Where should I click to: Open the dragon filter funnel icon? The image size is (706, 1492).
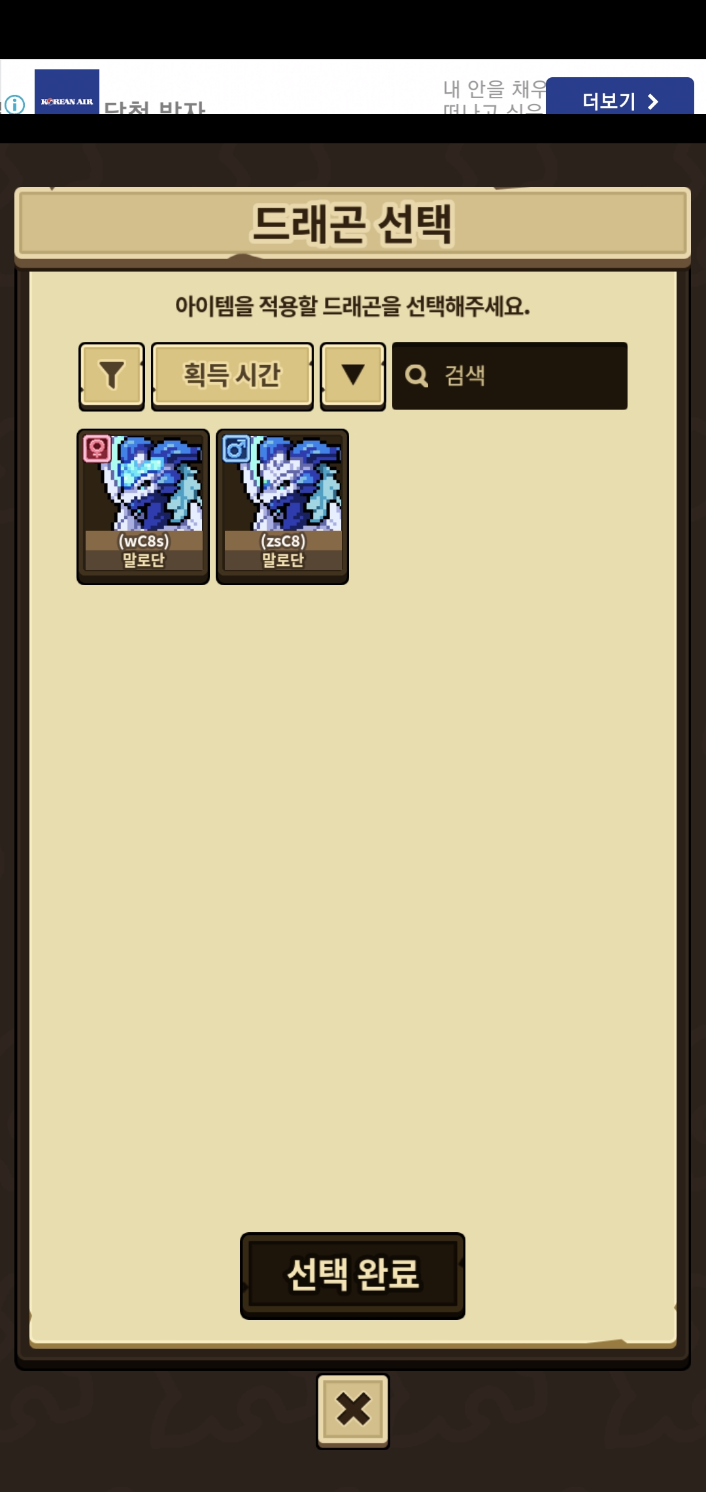pyautogui.click(x=112, y=376)
